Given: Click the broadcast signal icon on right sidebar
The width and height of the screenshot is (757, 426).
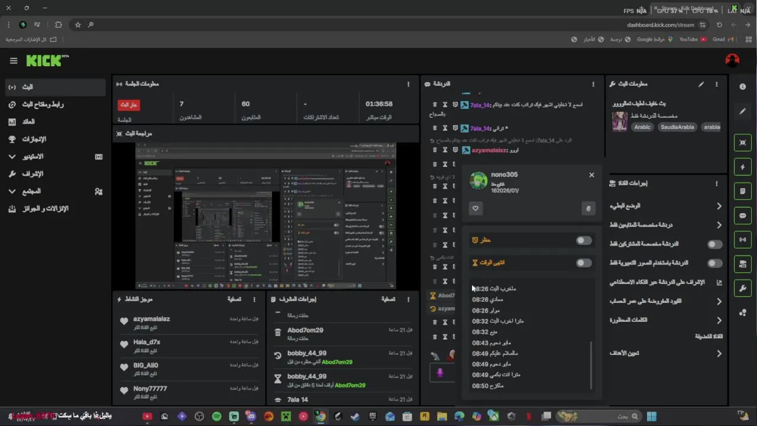Looking at the screenshot, I should 743,240.
